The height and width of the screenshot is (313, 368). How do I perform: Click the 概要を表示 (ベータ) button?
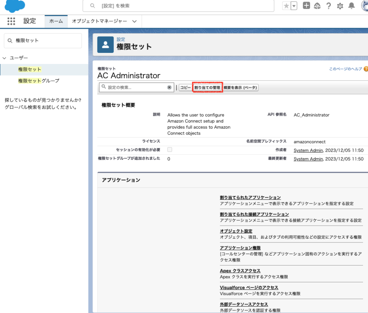coord(240,87)
